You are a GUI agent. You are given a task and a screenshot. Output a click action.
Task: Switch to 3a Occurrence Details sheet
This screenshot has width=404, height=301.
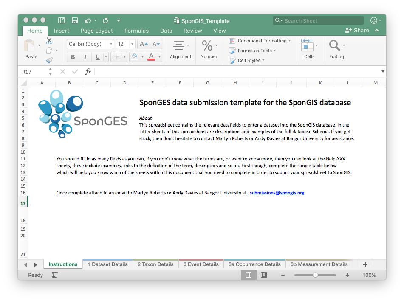pos(254,264)
